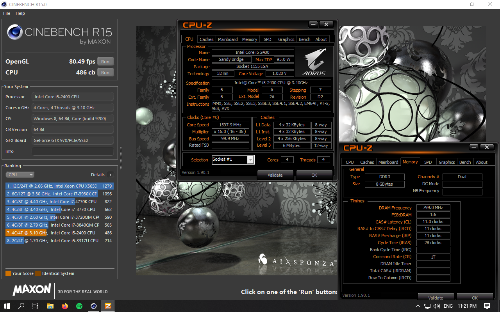
Task: Click the AIXSPONZA logo in render view
Action: click(x=297, y=260)
